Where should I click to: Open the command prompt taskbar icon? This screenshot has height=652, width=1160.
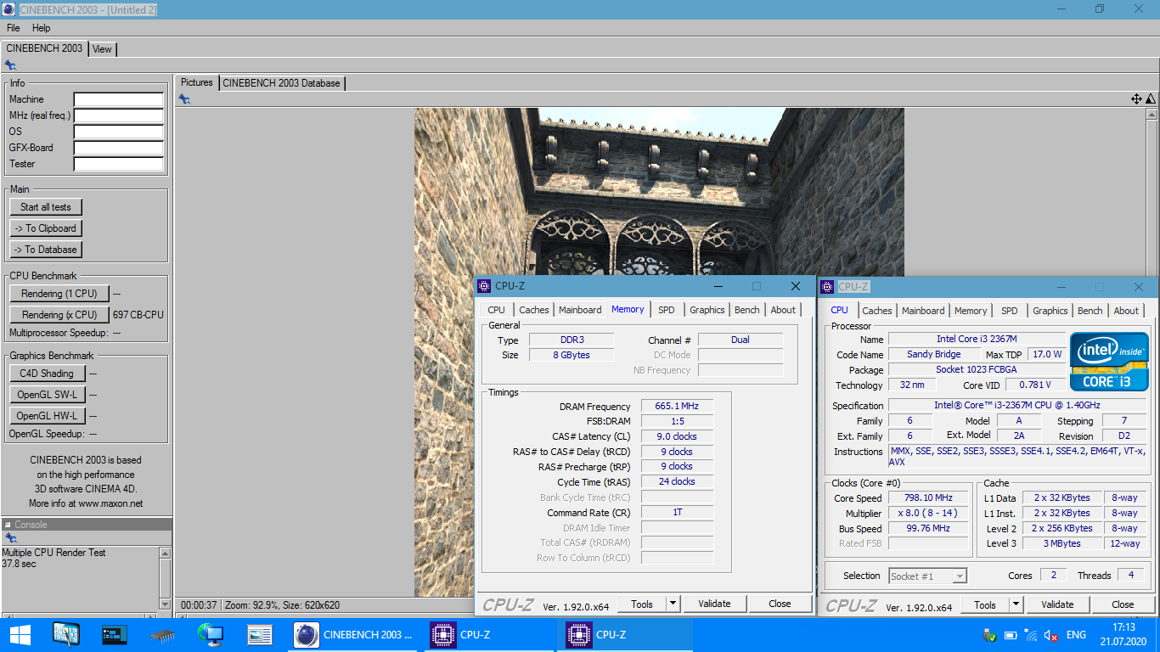tap(114, 634)
